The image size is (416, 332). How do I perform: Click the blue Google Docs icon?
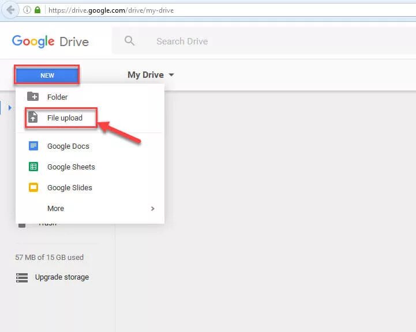click(x=33, y=146)
